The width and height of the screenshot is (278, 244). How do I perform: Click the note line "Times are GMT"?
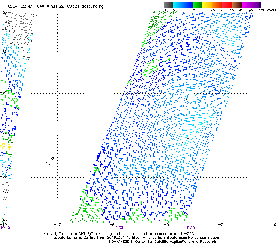73,234
